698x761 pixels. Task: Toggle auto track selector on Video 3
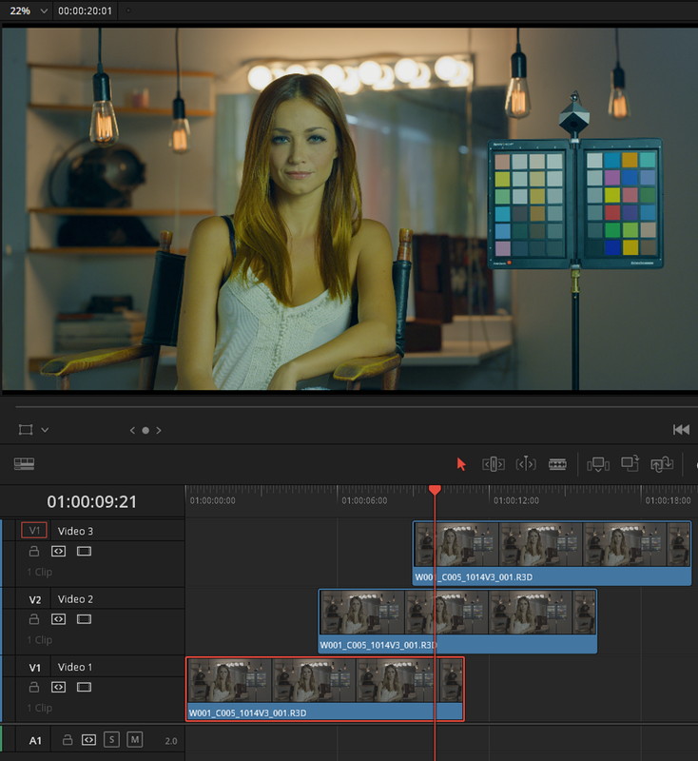[x=59, y=552]
